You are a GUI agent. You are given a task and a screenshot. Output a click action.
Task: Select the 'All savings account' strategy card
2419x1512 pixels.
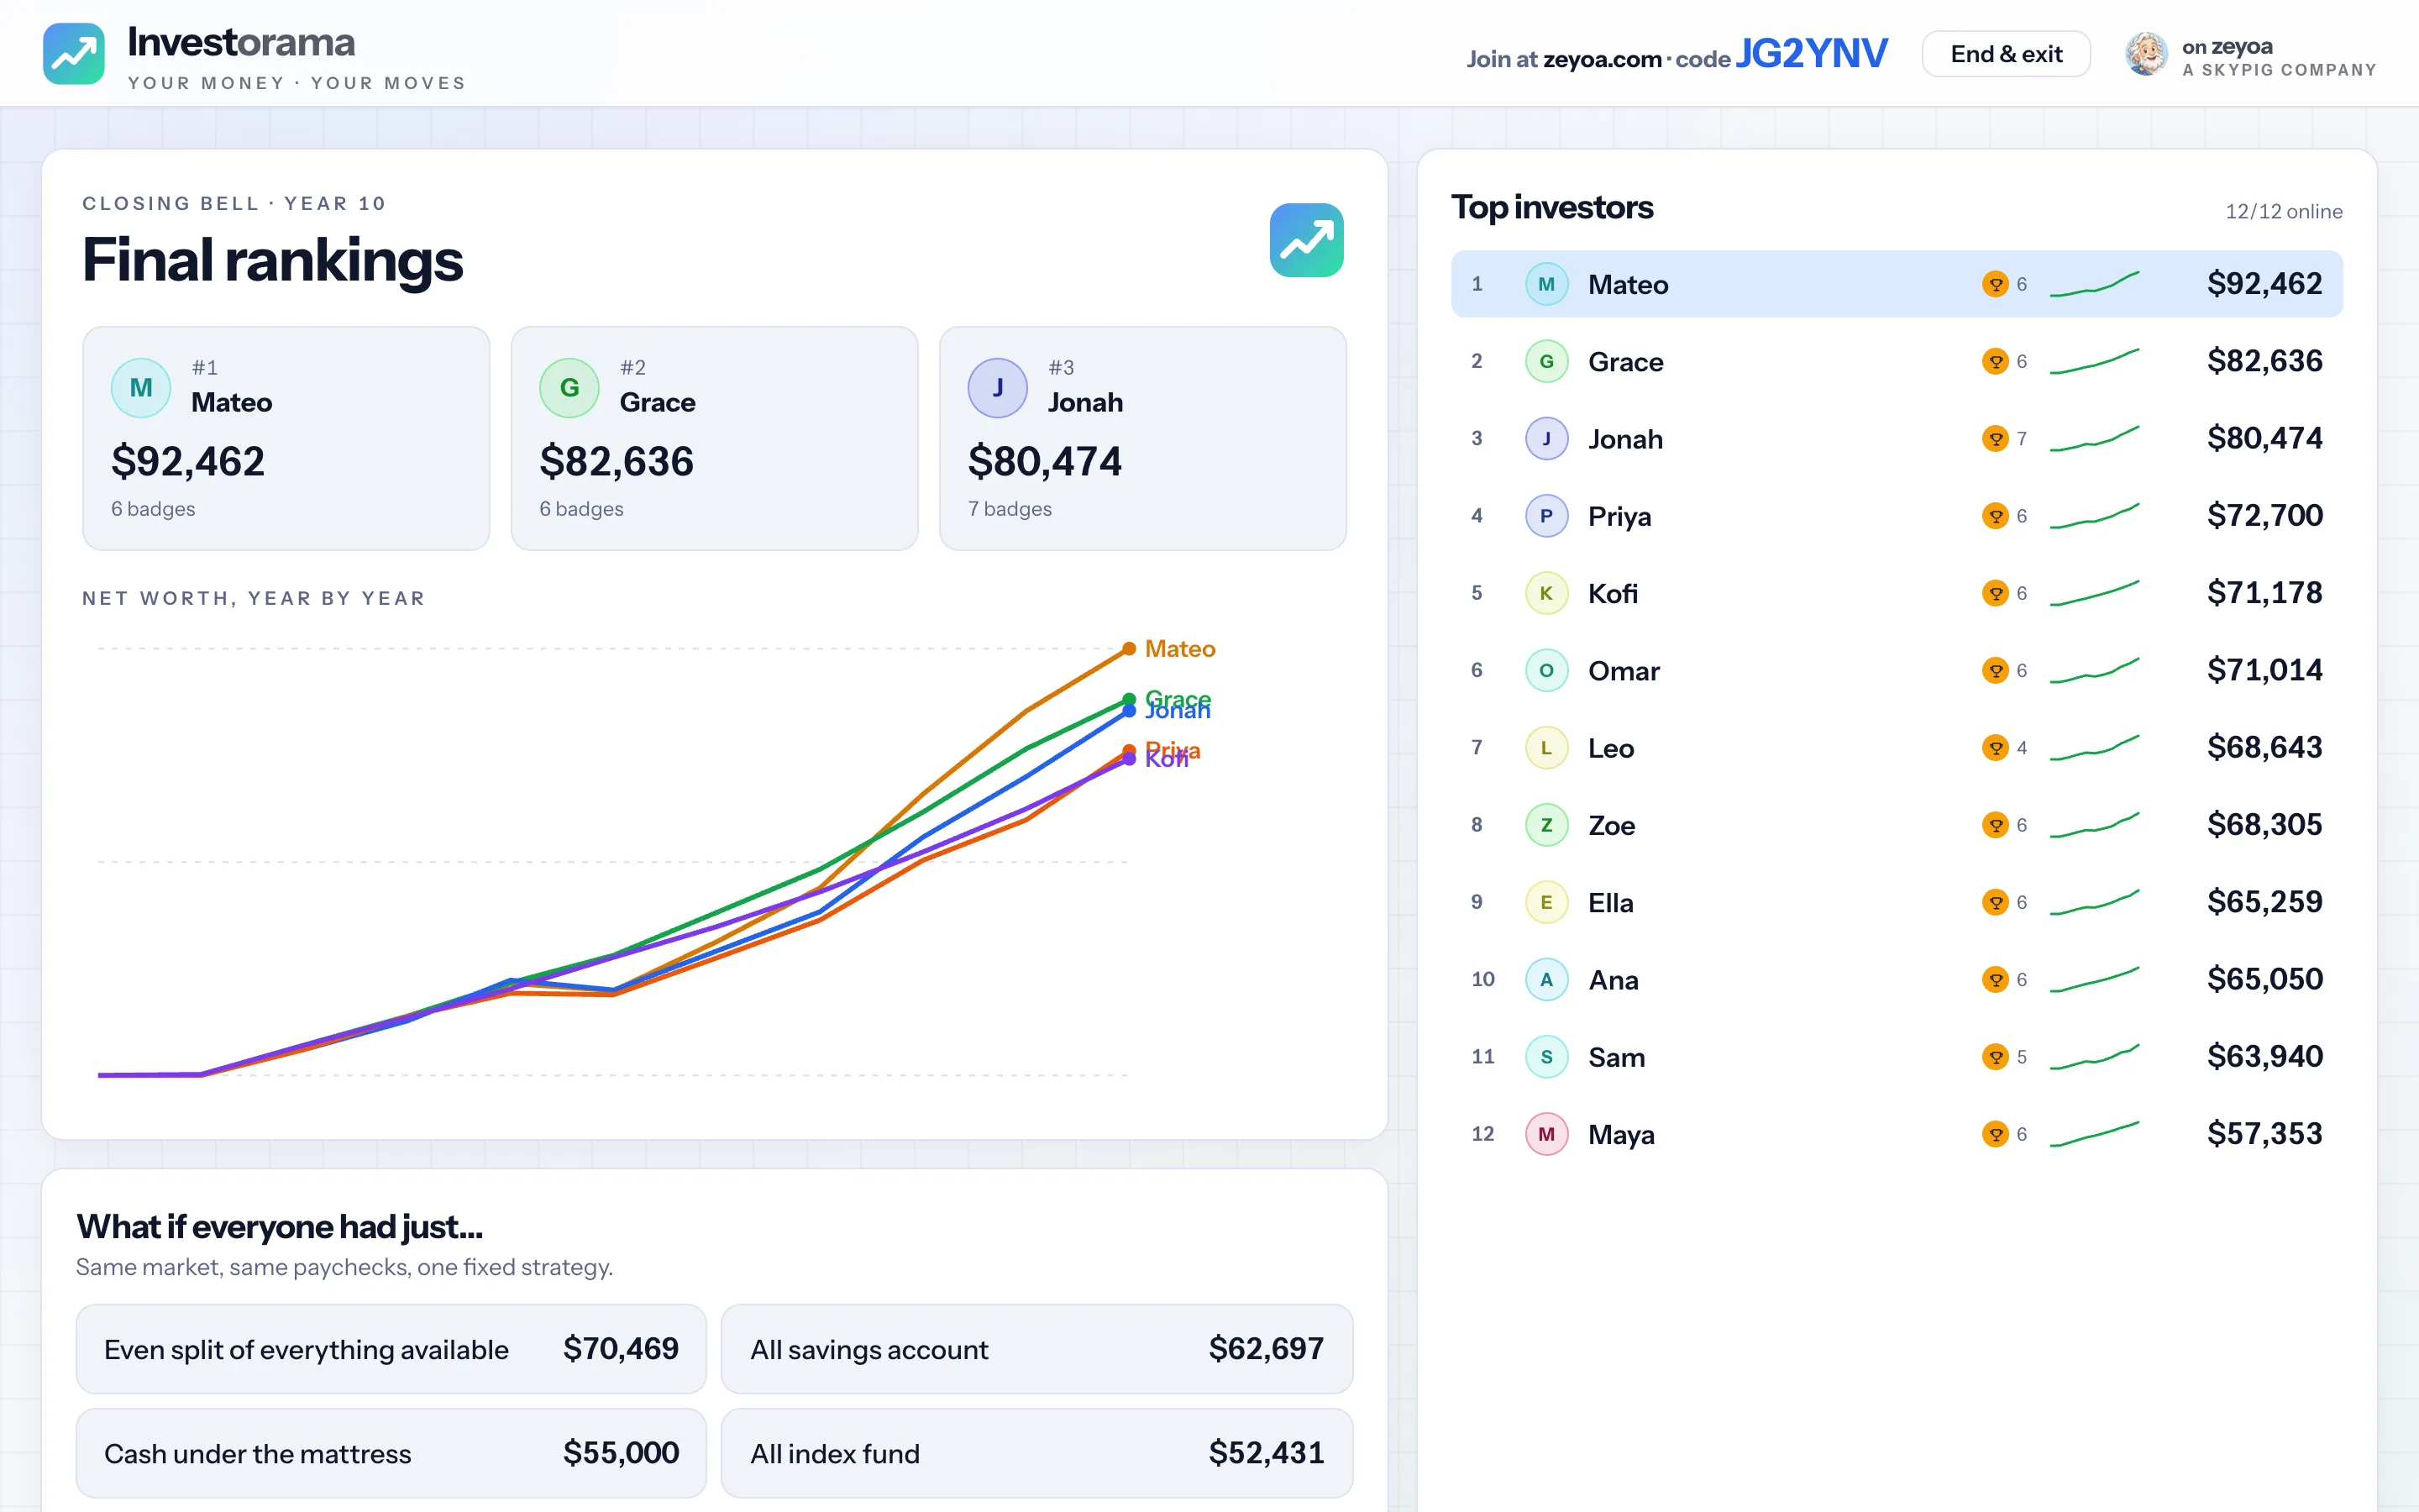click(x=1036, y=1349)
